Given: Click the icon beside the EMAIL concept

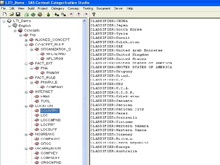Looking at the screenshot, I should [x=37, y=96].
